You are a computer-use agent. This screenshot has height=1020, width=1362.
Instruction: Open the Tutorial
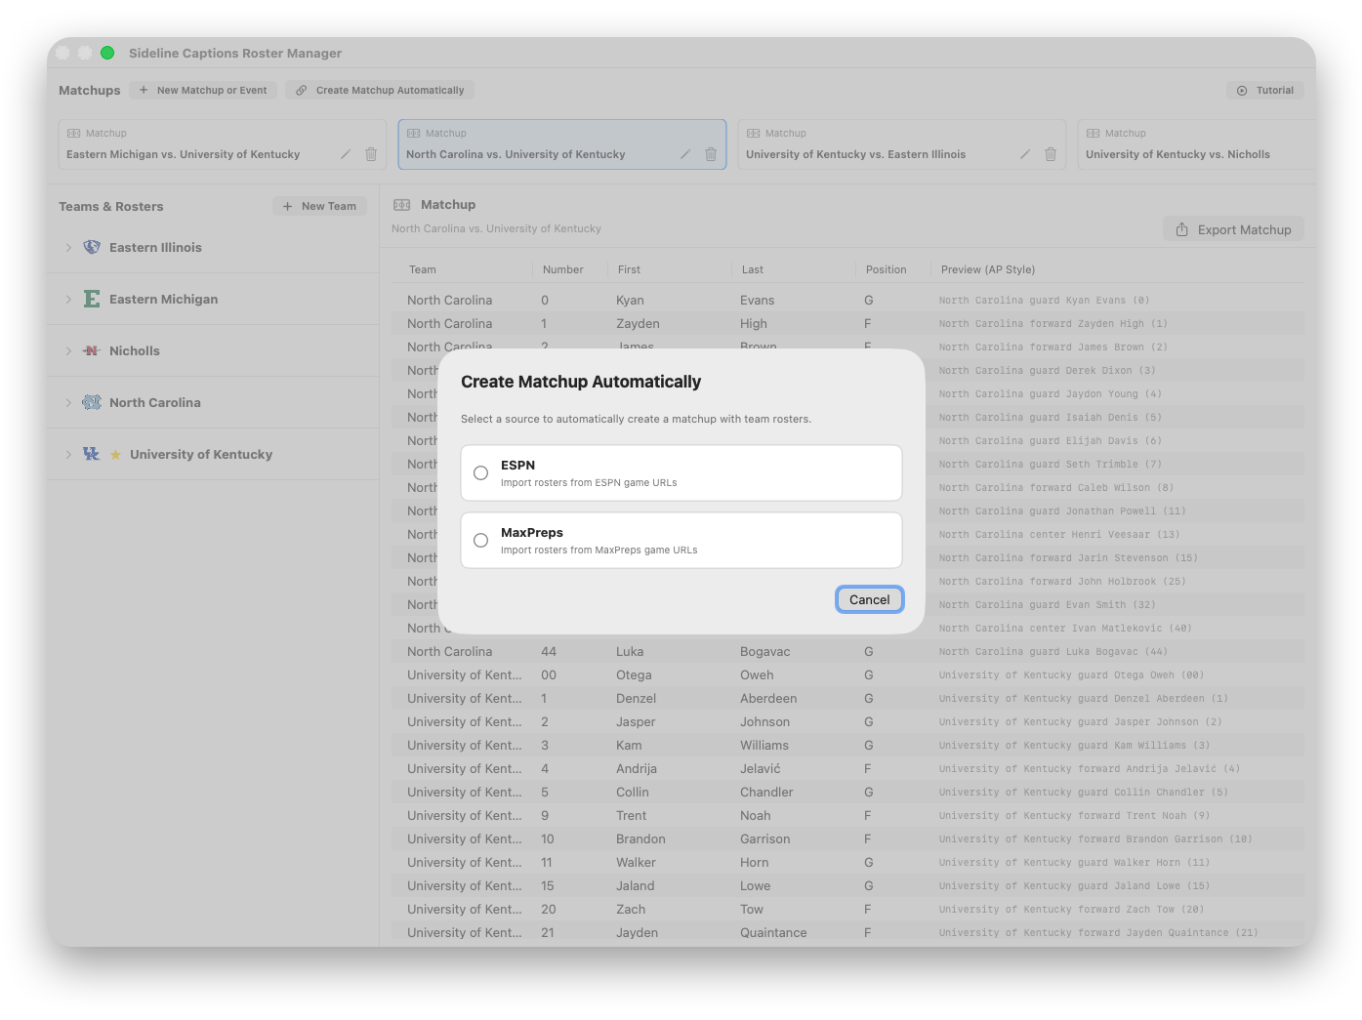click(1264, 90)
